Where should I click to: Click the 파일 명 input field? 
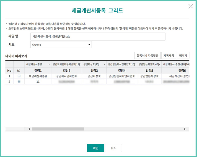pyautogui.click(x=98, y=36)
